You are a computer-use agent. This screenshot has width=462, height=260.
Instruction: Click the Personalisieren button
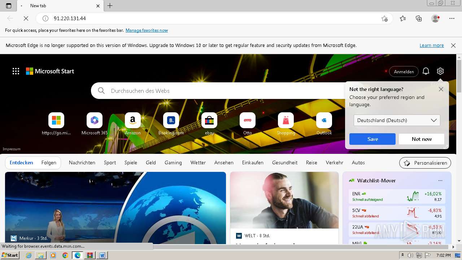425,163
